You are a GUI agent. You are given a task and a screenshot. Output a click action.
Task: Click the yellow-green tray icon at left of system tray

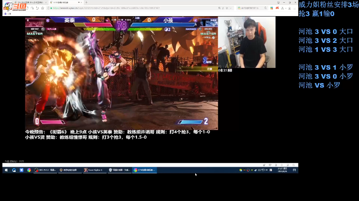241,170
